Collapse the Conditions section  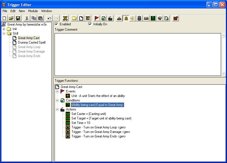57,100
